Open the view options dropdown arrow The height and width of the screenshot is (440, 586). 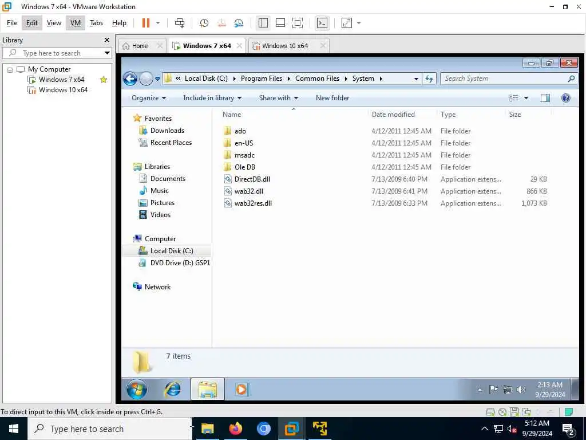click(526, 98)
